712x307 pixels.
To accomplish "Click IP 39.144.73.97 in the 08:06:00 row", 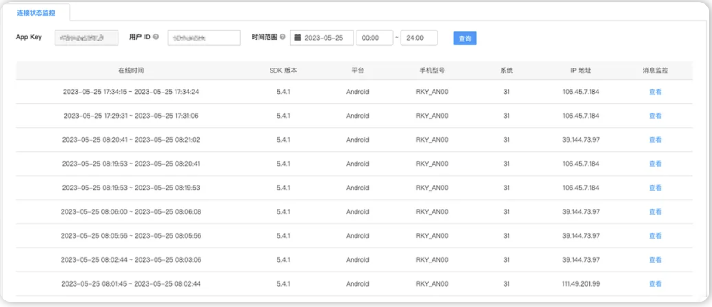I will click(581, 211).
